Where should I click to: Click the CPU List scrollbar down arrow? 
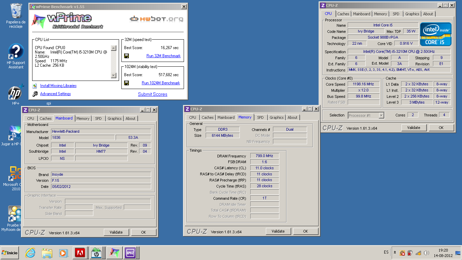114,75
